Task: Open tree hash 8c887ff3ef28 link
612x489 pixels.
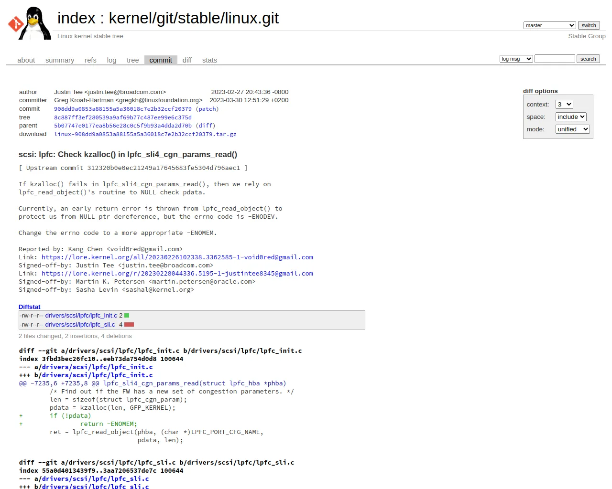Action: tap(123, 117)
